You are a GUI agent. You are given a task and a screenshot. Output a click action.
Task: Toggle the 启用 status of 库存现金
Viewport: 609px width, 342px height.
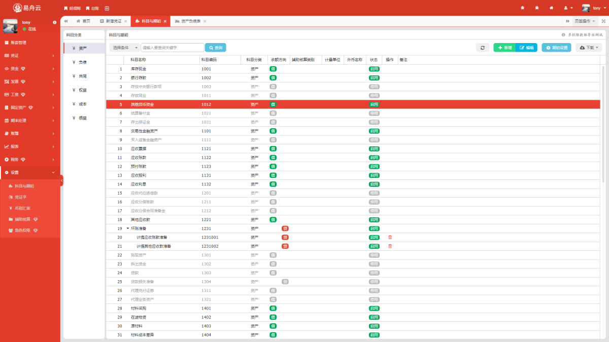coord(374,69)
